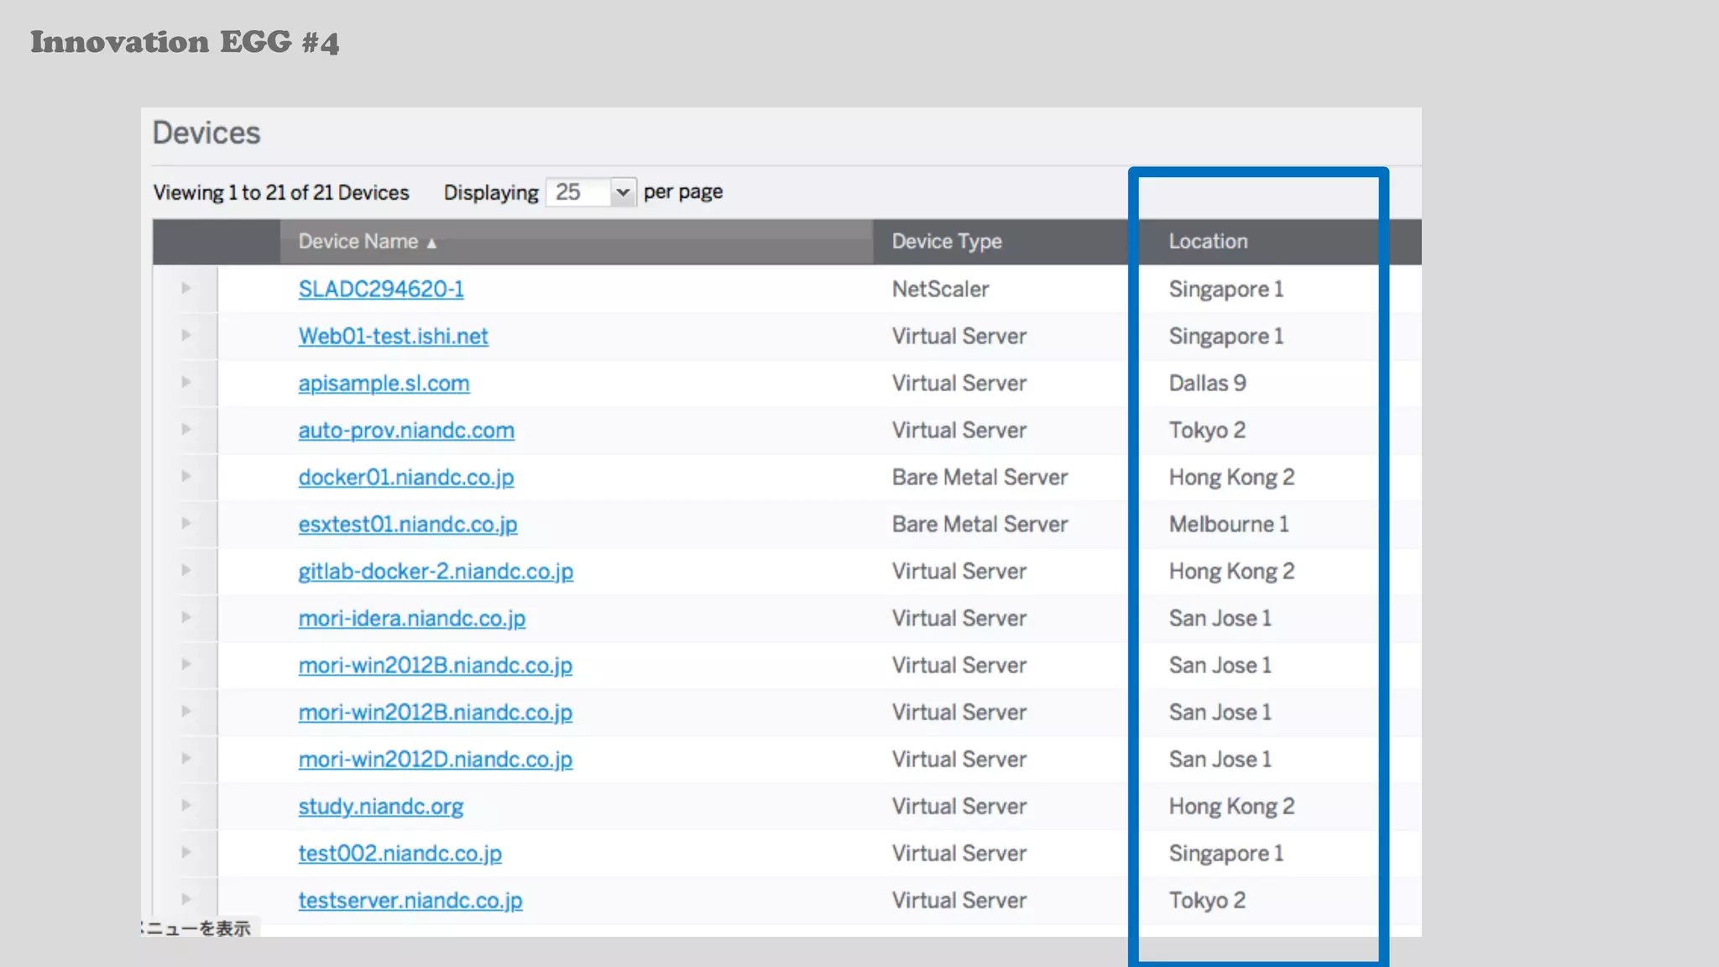The height and width of the screenshot is (967, 1719).
Task: Click the Device Name sort arrow icon
Action: pos(431,243)
